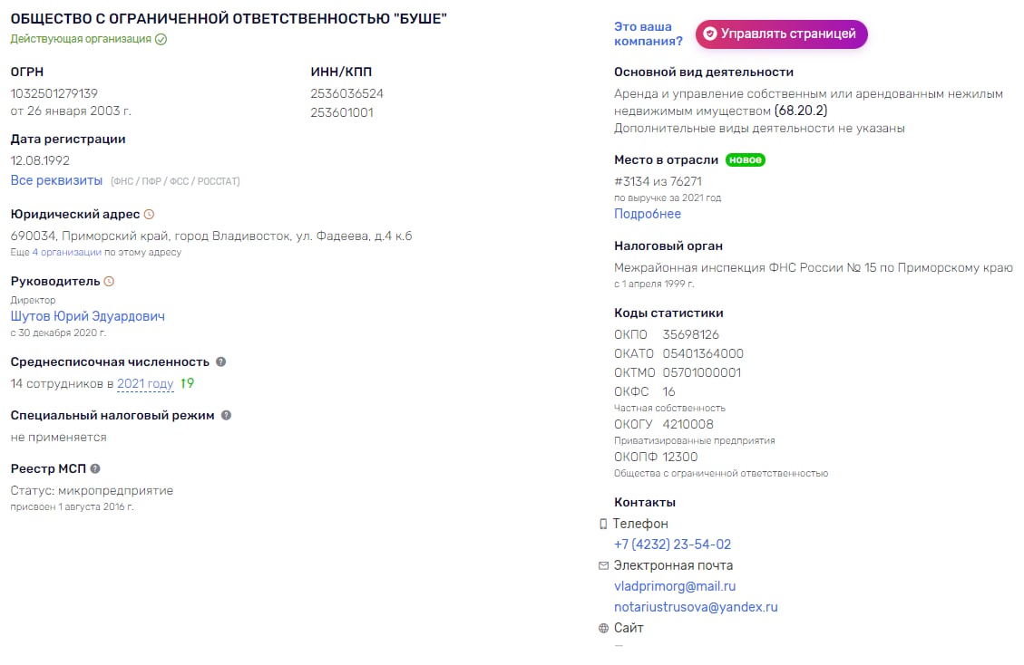
Task: Open the 4 организации address link
Action: click(x=66, y=252)
